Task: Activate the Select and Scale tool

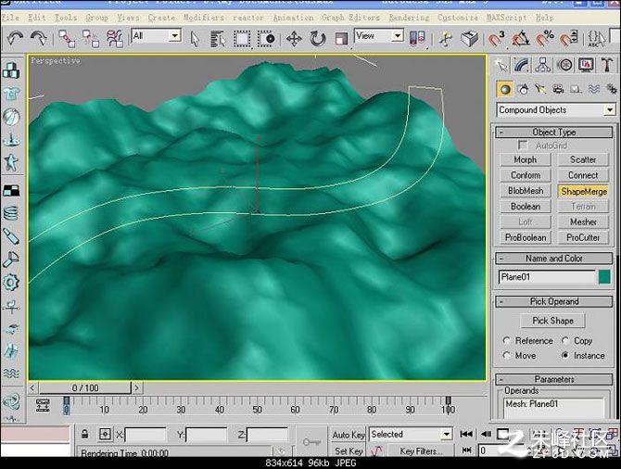Action: (341, 39)
